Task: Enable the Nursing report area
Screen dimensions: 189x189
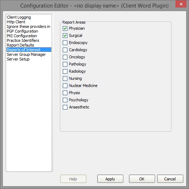Action: 65,78
